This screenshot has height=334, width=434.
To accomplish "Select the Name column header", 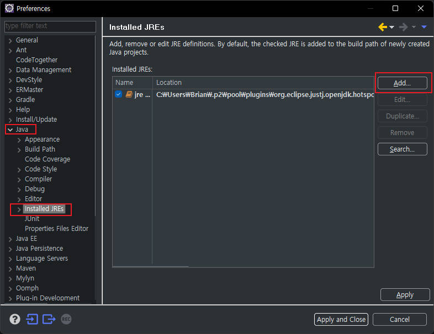I will (x=133, y=82).
